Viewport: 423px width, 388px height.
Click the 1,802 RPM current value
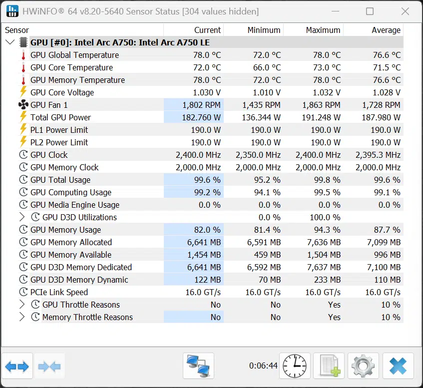coord(202,105)
